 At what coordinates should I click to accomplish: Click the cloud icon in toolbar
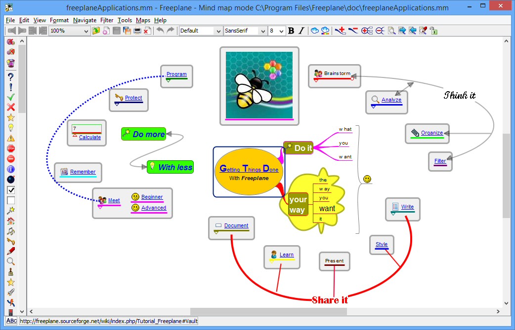(314, 31)
